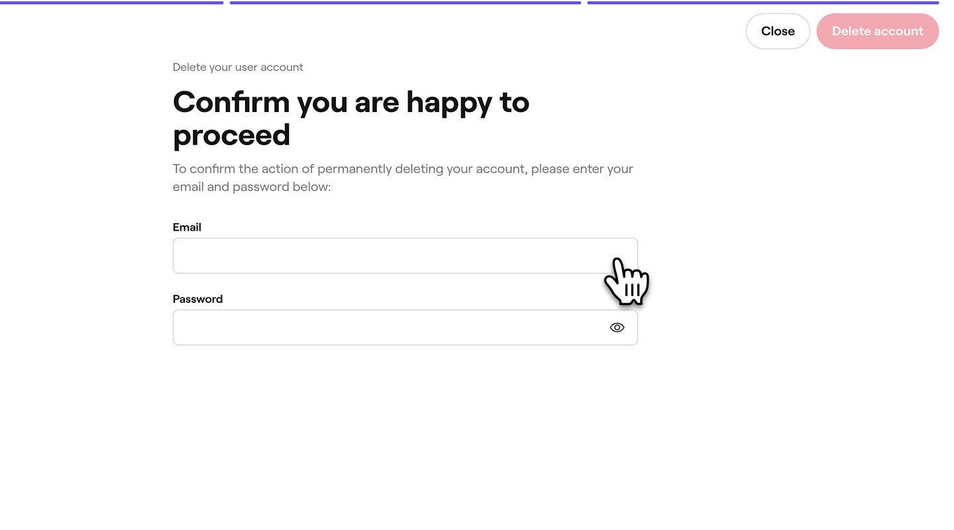This screenshot has width=954, height=530.
Task: Click the word 'proceed' in the heading
Action: pos(231,135)
